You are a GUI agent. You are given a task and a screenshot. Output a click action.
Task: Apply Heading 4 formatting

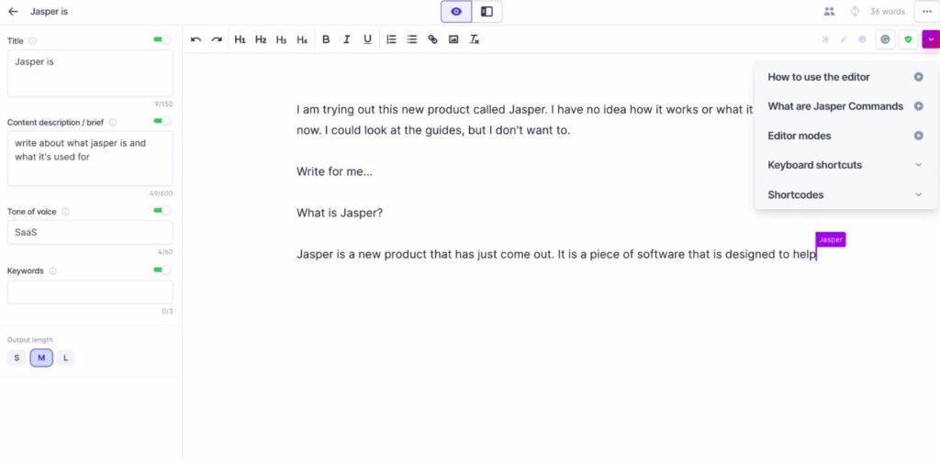301,39
